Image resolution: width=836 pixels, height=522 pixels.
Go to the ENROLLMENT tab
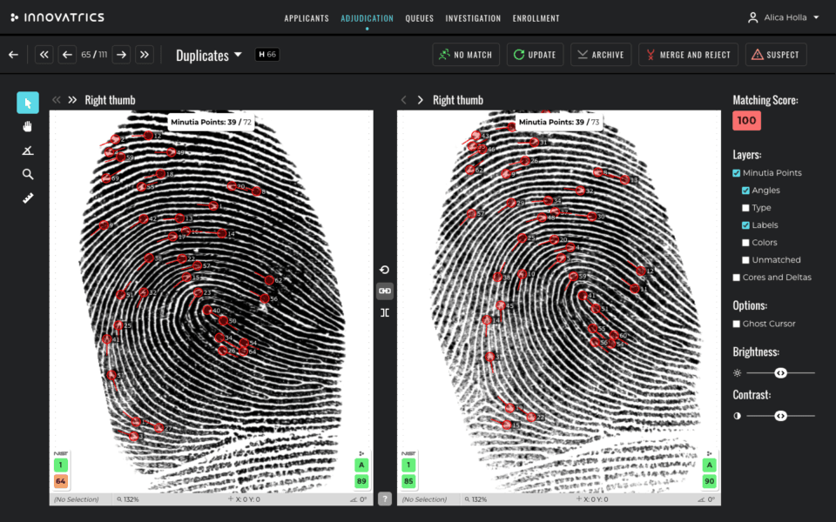[x=536, y=17]
